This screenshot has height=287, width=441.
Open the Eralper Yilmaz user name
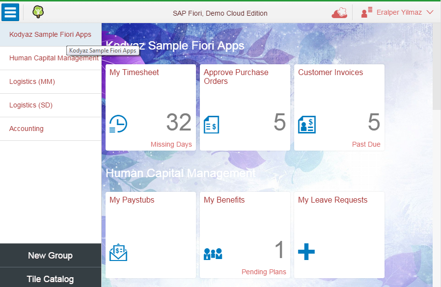point(399,12)
